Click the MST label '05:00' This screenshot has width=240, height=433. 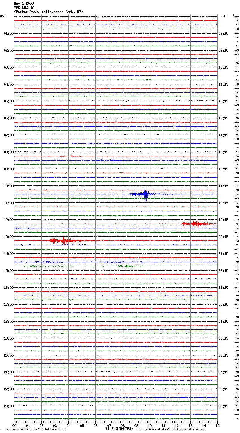click(9, 101)
